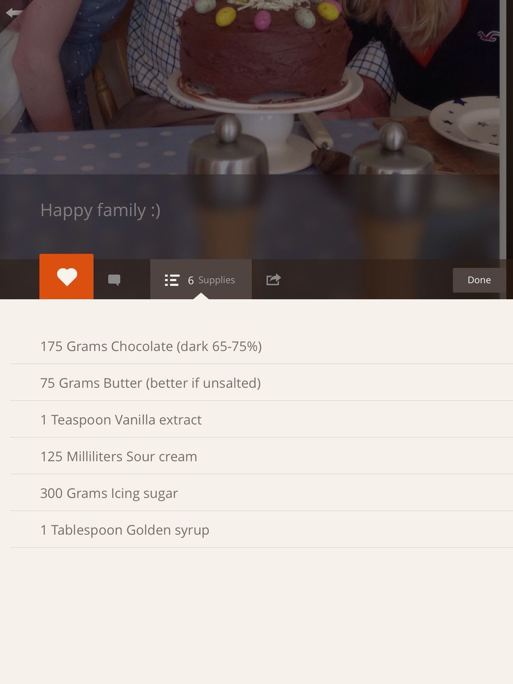Choose the 125 Milliliters Sour cream row
Screen dimensions: 513x684
point(261,456)
